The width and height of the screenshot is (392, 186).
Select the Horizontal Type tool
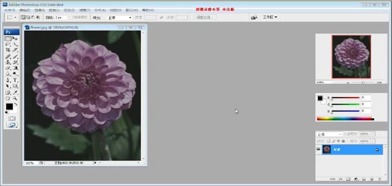coord(15,80)
